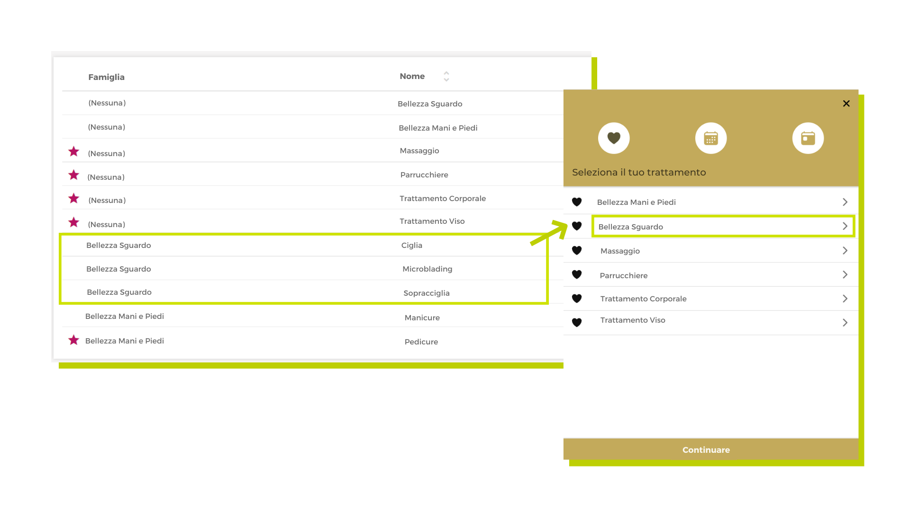Click the monthly calendar step icon
The width and height of the screenshot is (910, 511).
pyautogui.click(x=711, y=138)
